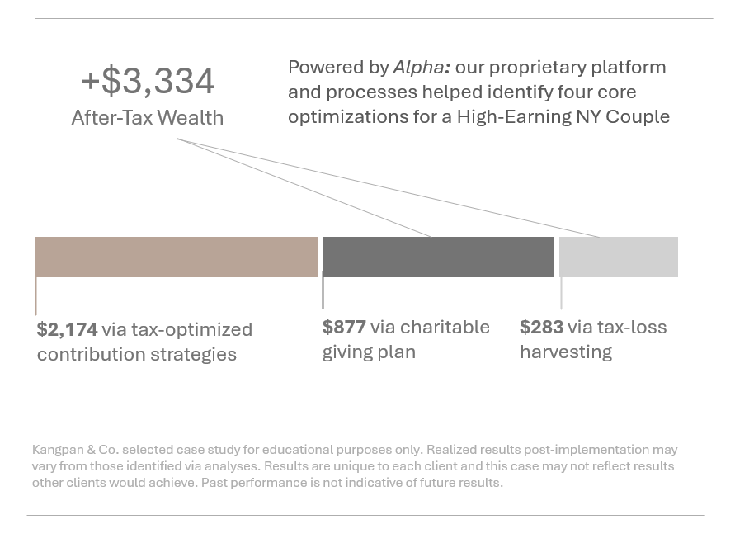
Task: Select the dark gray charitable giving bar
Action: click(438, 257)
